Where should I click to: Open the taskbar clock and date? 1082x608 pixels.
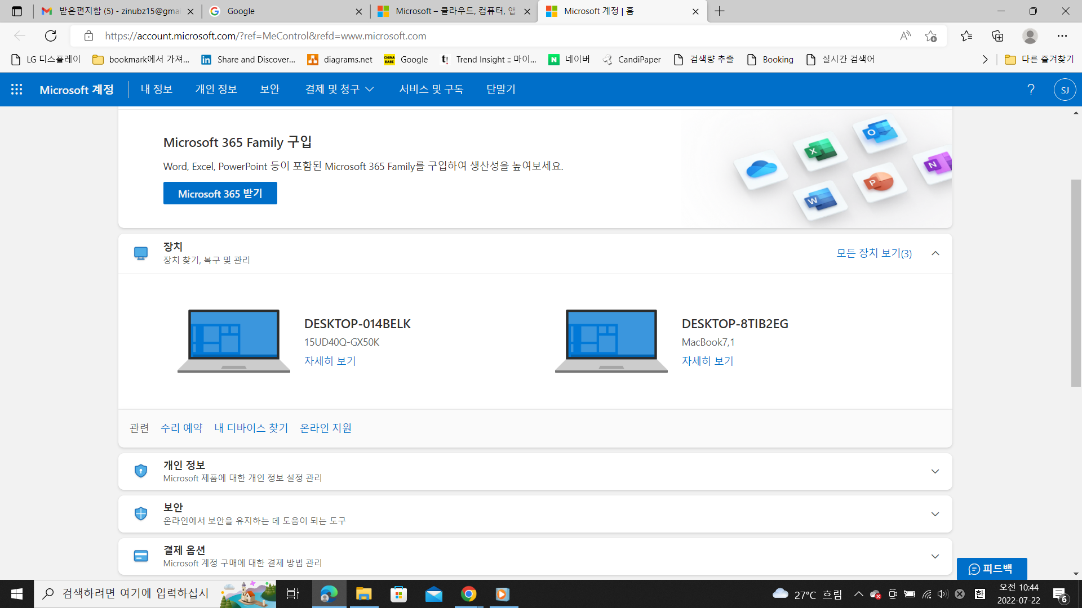click(1019, 594)
